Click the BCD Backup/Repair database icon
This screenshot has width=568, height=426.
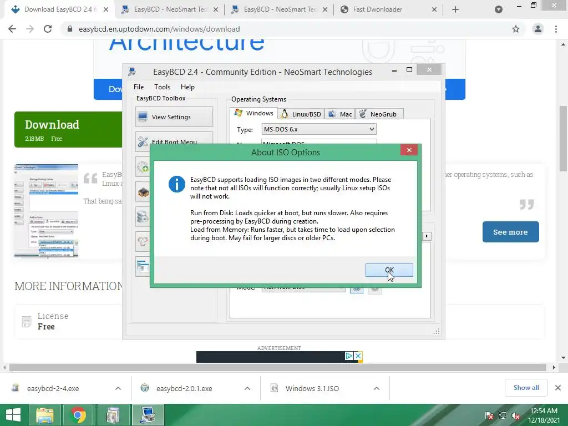143,217
